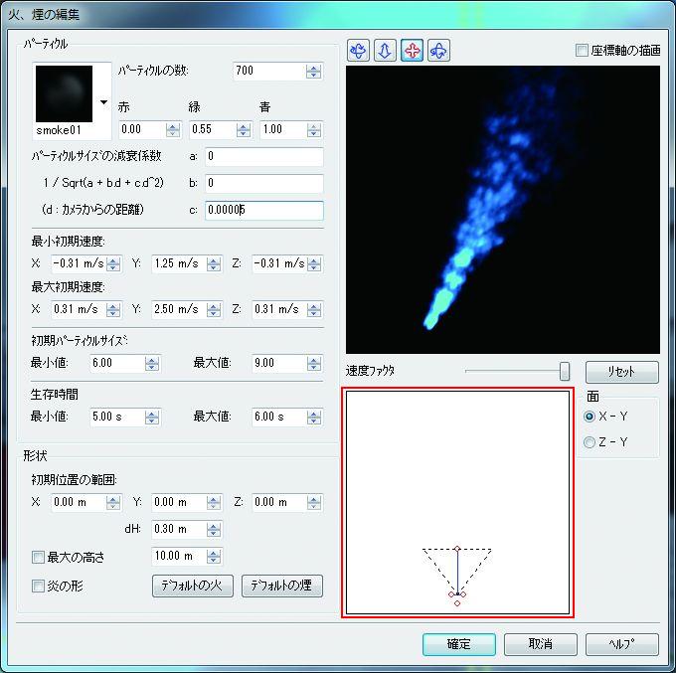Click the 初期位置の範囲 Y spinner arrows
The width and height of the screenshot is (676, 673).
pyautogui.click(x=214, y=503)
